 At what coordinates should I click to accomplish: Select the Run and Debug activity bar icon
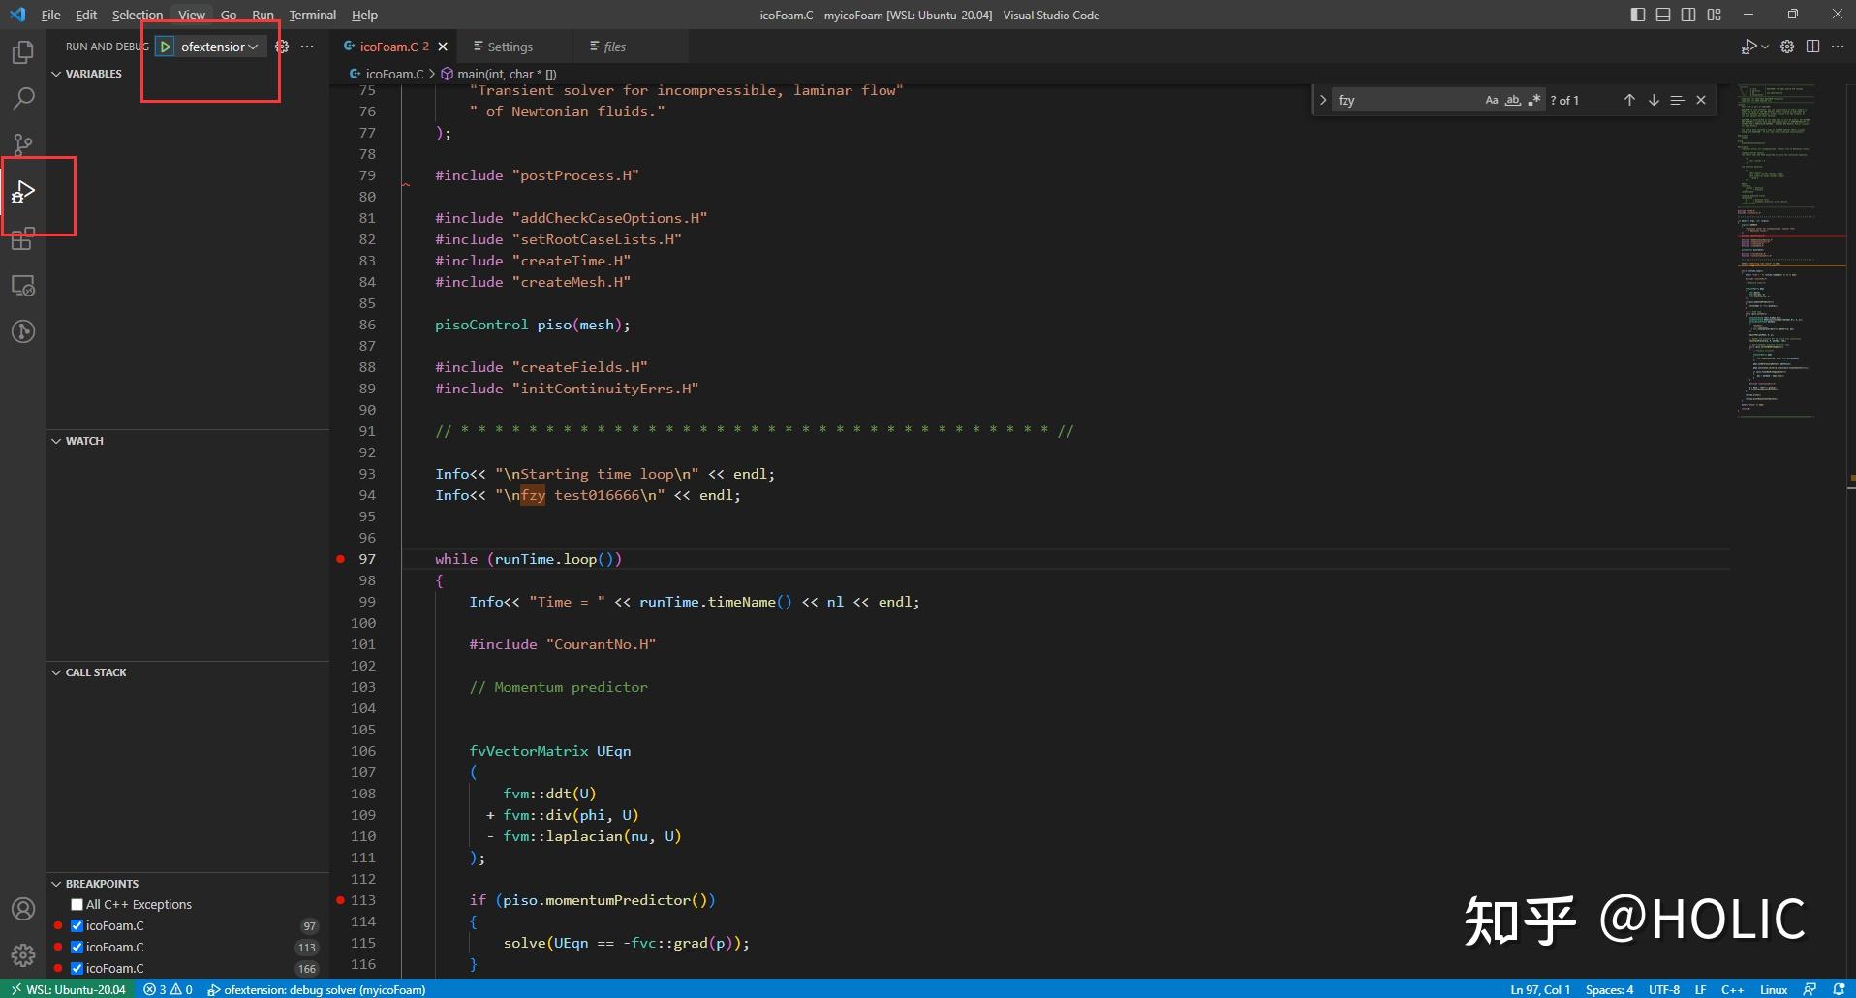coord(22,192)
